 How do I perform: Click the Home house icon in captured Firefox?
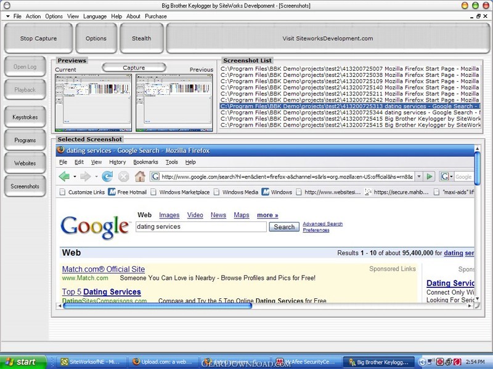click(x=140, y=177)
